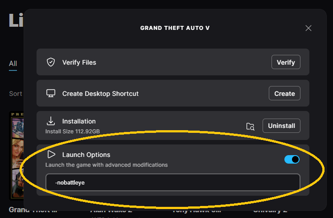Click the Uninstall button
The image size is (333, 218).
pos(281,126)
